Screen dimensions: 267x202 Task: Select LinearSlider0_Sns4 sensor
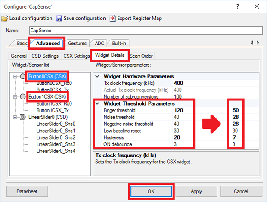coord(56,151)
